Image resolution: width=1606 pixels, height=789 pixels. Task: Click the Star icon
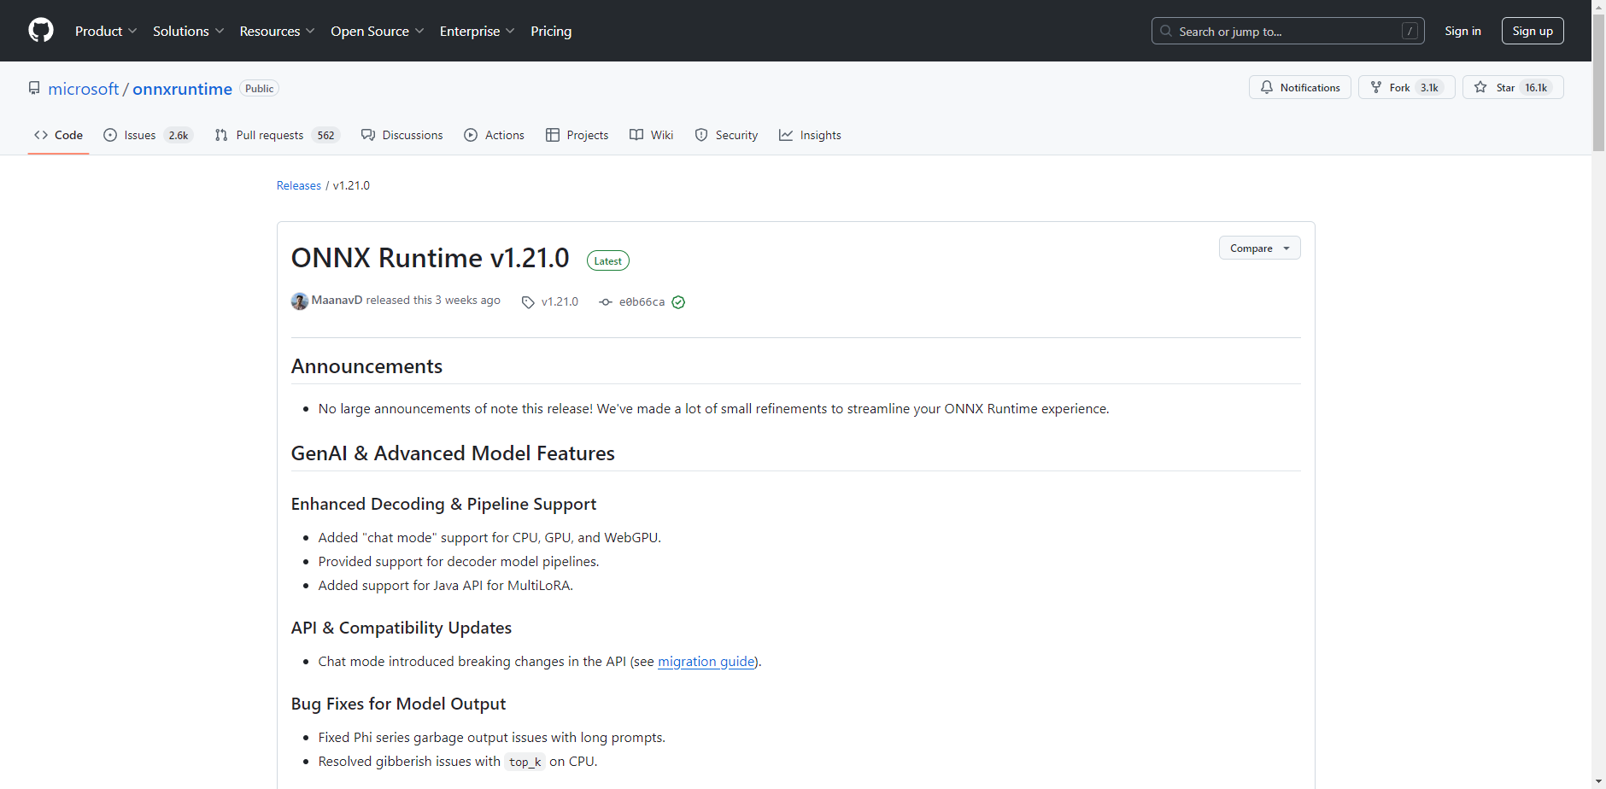click(1480, 87)
